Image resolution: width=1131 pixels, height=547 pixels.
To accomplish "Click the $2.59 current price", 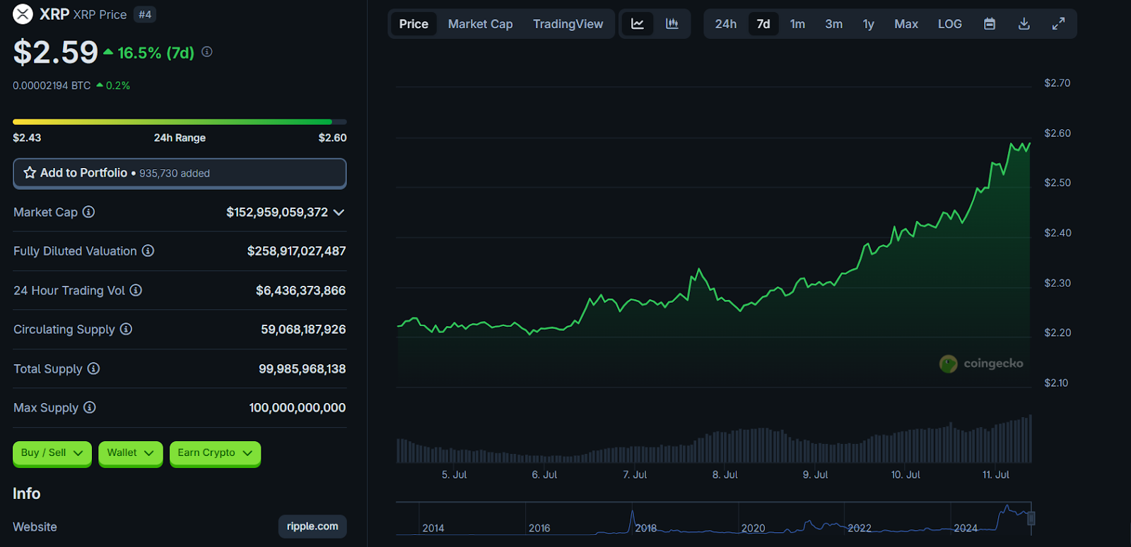I will (56, 52).
